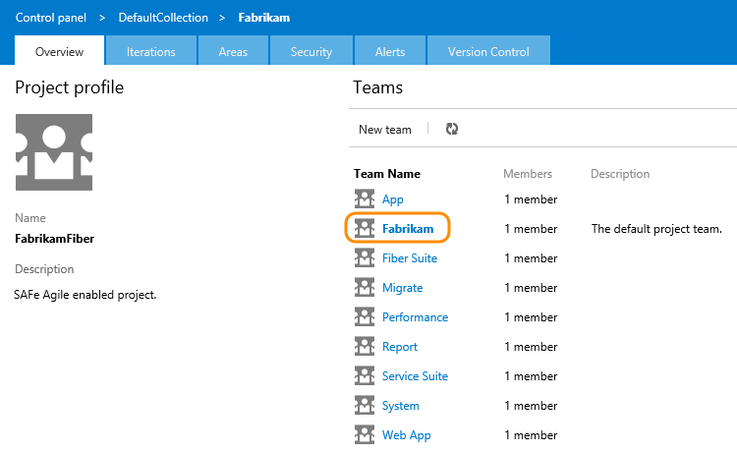Open the Fabrikam team link
Viewport: 737px width, 453px height.
408,228
